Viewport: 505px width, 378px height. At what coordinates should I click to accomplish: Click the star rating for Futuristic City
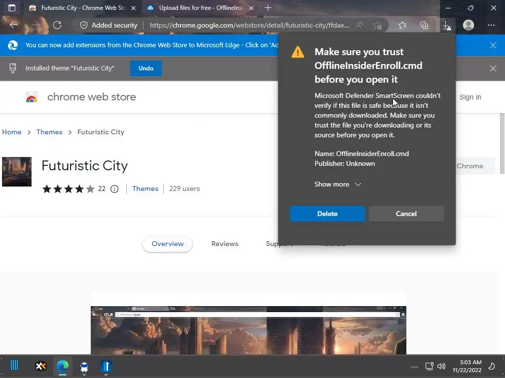(x=68, y=189)
